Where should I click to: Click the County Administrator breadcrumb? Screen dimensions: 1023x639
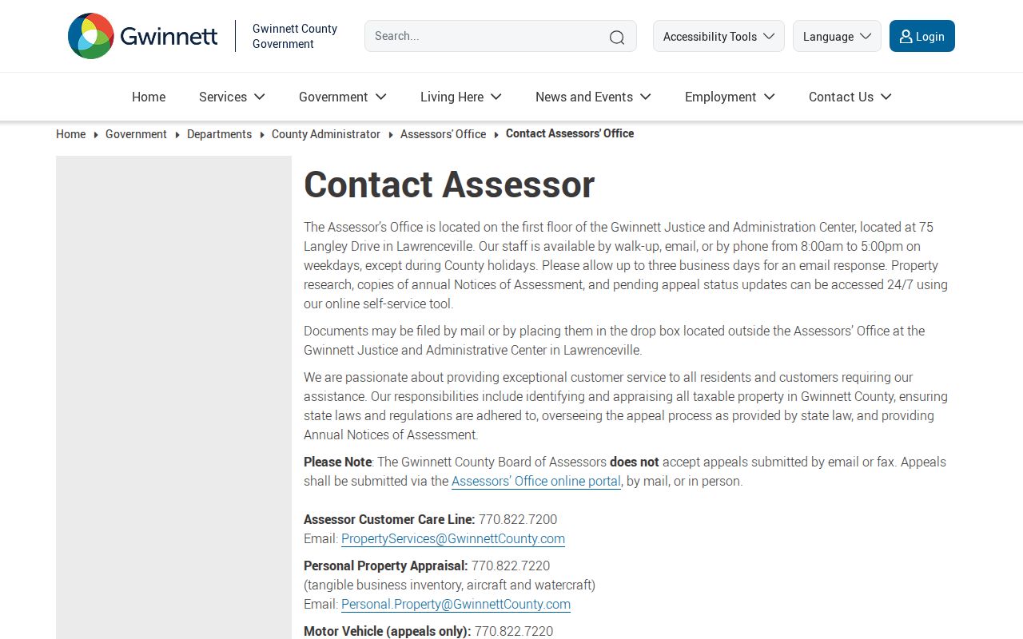[326, 134]
